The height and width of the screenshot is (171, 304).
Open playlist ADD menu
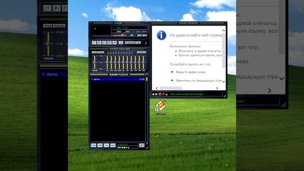point(94,145)
